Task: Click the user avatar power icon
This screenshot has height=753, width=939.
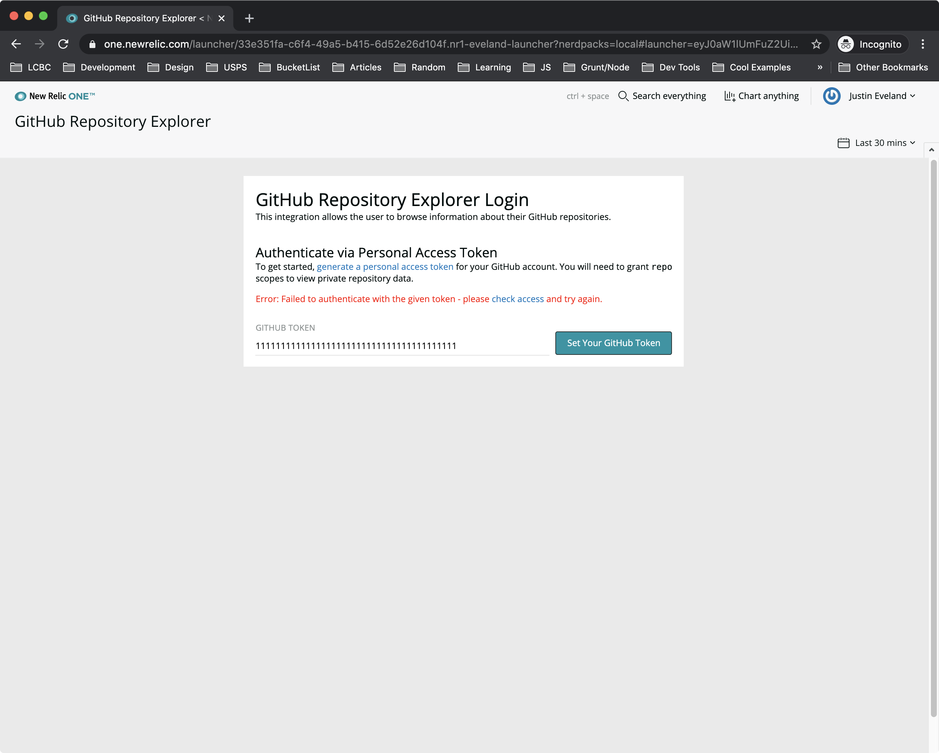Action: (x=831, y=96)
